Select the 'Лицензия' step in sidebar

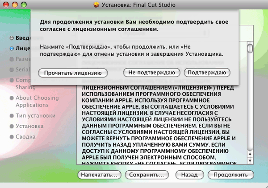(x=23, y=49)
